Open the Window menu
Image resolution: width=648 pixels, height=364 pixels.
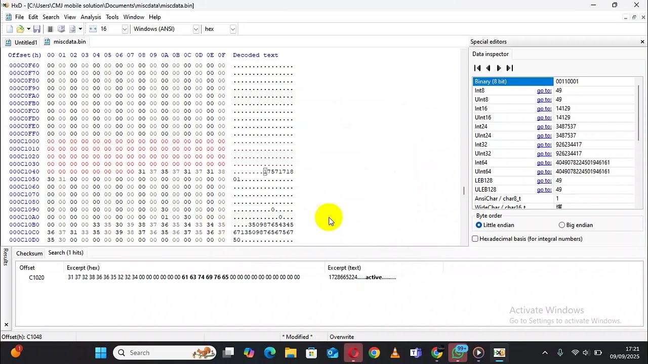[x=134, y=17]
